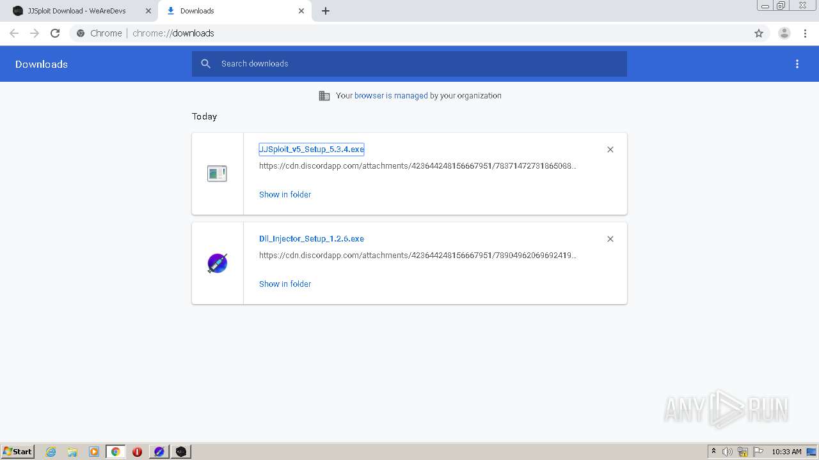Launch Internet Explorer from taskbar

click(x=51, y=452)
